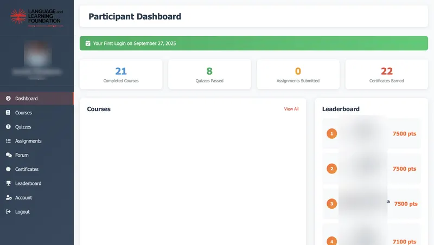434x245 pixels.
Task: Click the rank 2 orange badge
Action: [x=331, y=169]
